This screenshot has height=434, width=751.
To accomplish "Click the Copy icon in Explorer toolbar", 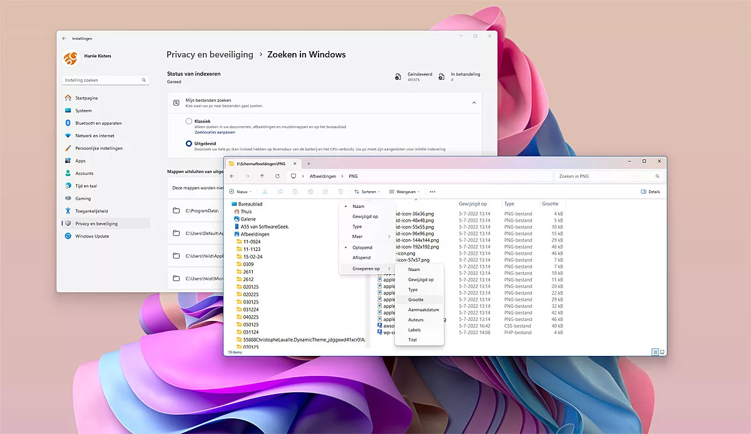I will point(280,192).
